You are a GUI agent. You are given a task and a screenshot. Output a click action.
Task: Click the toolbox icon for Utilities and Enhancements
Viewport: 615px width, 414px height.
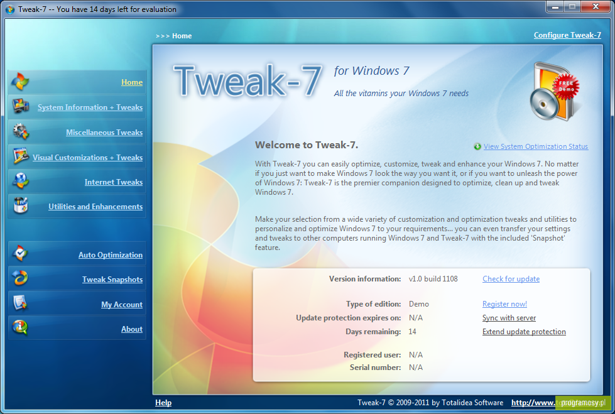click(x=20, y=205)
